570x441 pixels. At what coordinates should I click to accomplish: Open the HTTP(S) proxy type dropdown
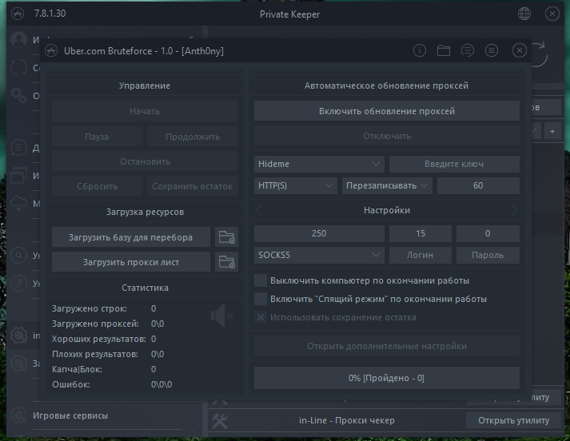pyautogui.click(x=296, y=185)
